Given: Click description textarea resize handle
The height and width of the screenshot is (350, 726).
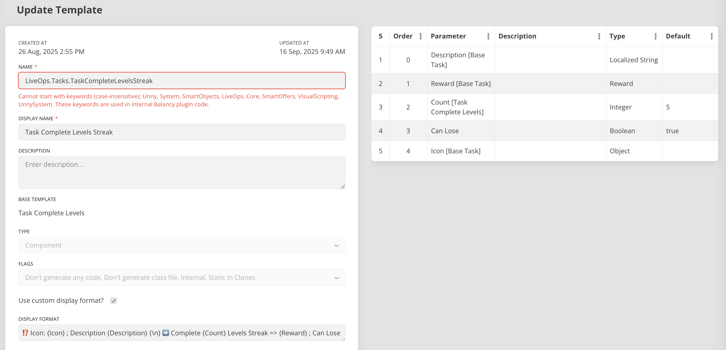Looking at the screenshot, I should pos(342,187).
